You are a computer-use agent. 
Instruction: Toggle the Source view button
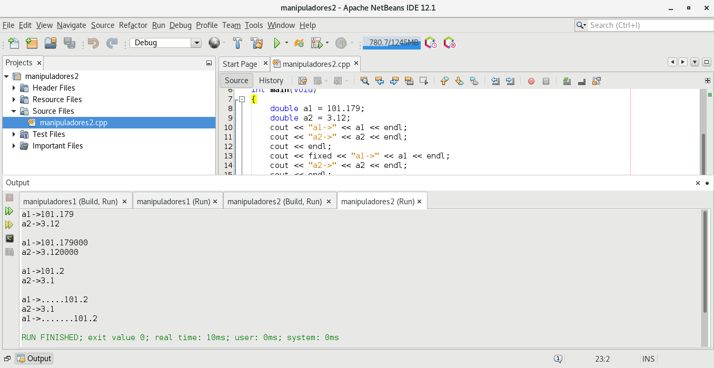236,81
